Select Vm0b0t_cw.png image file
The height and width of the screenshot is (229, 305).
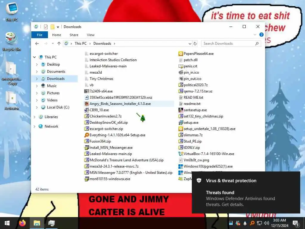(194, 160)
